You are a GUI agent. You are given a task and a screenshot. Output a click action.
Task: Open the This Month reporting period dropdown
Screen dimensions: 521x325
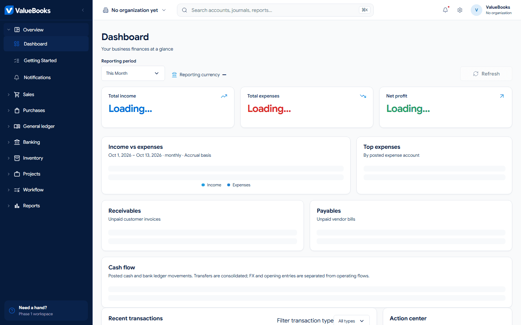(x=133, y=73)
